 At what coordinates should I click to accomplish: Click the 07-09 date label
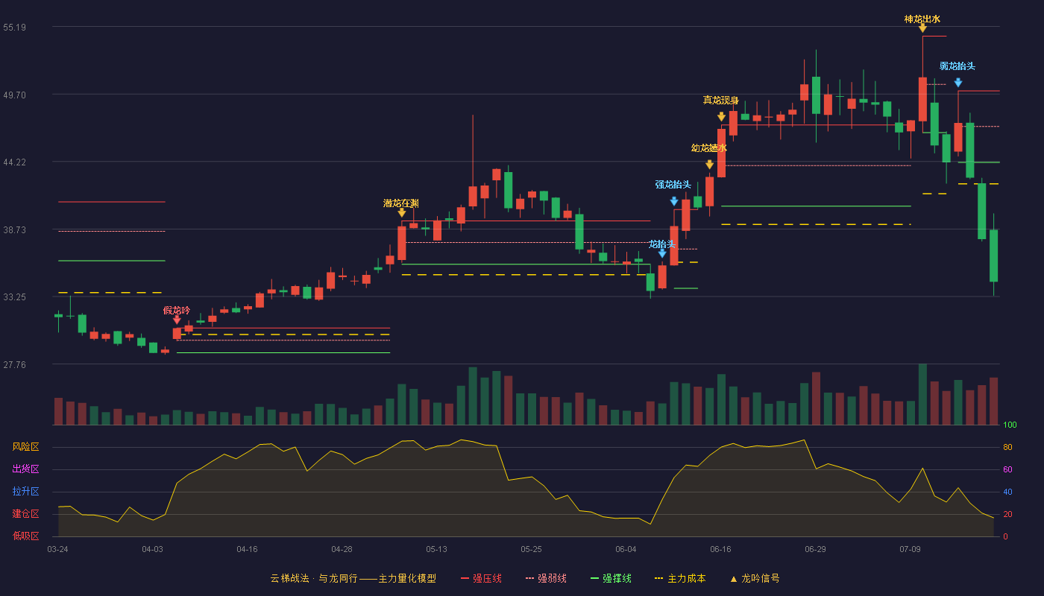pyautogui.click(x=910, y=549)
